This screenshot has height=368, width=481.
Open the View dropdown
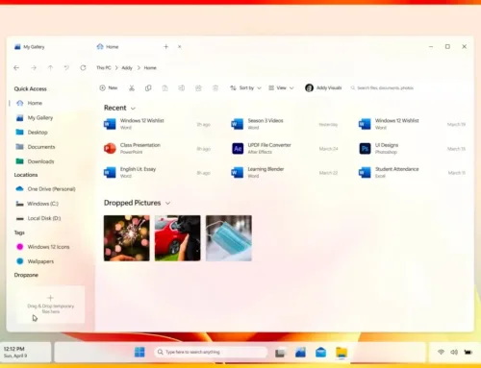tap(281, 88)
